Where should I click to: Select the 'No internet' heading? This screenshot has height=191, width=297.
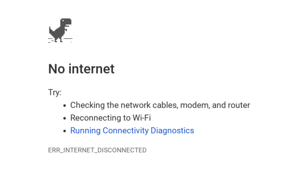81,69
